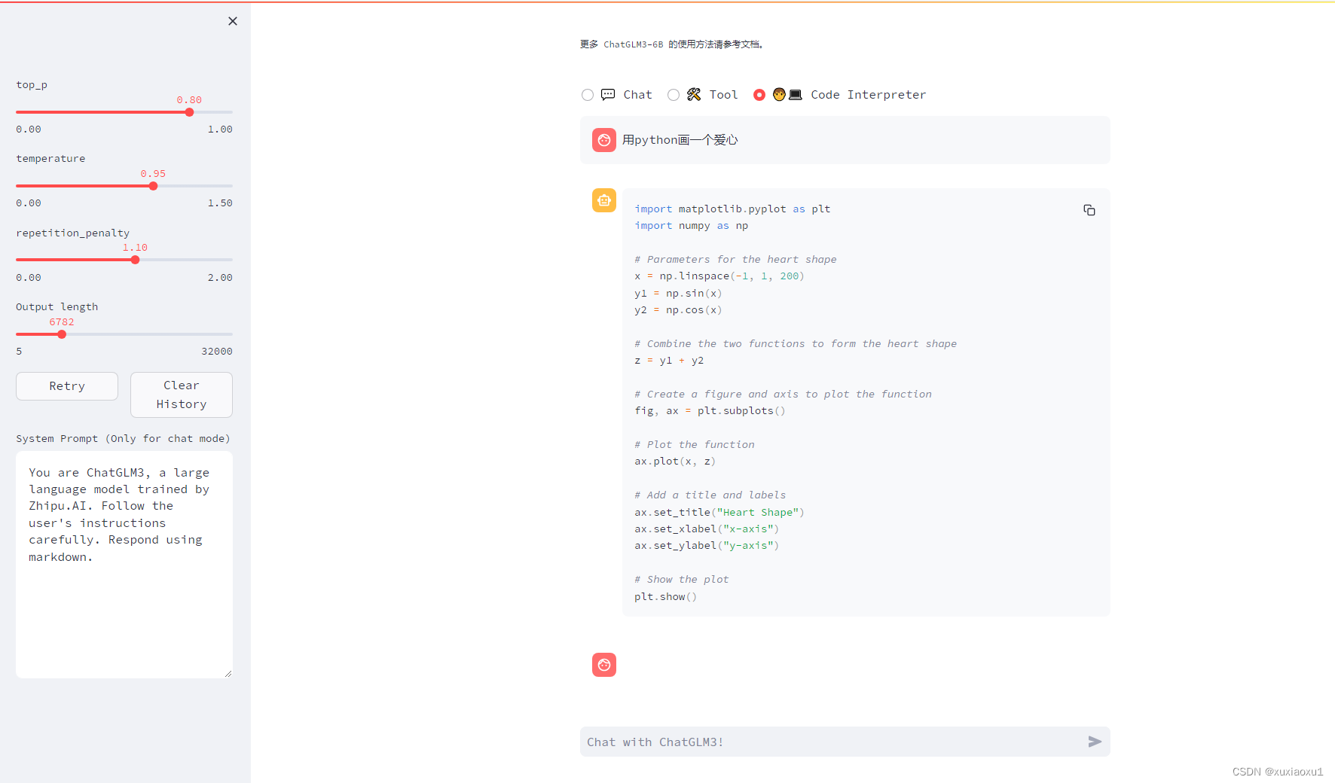
Task: Close the sidebar with the X icon
Action: coord(233,21)
